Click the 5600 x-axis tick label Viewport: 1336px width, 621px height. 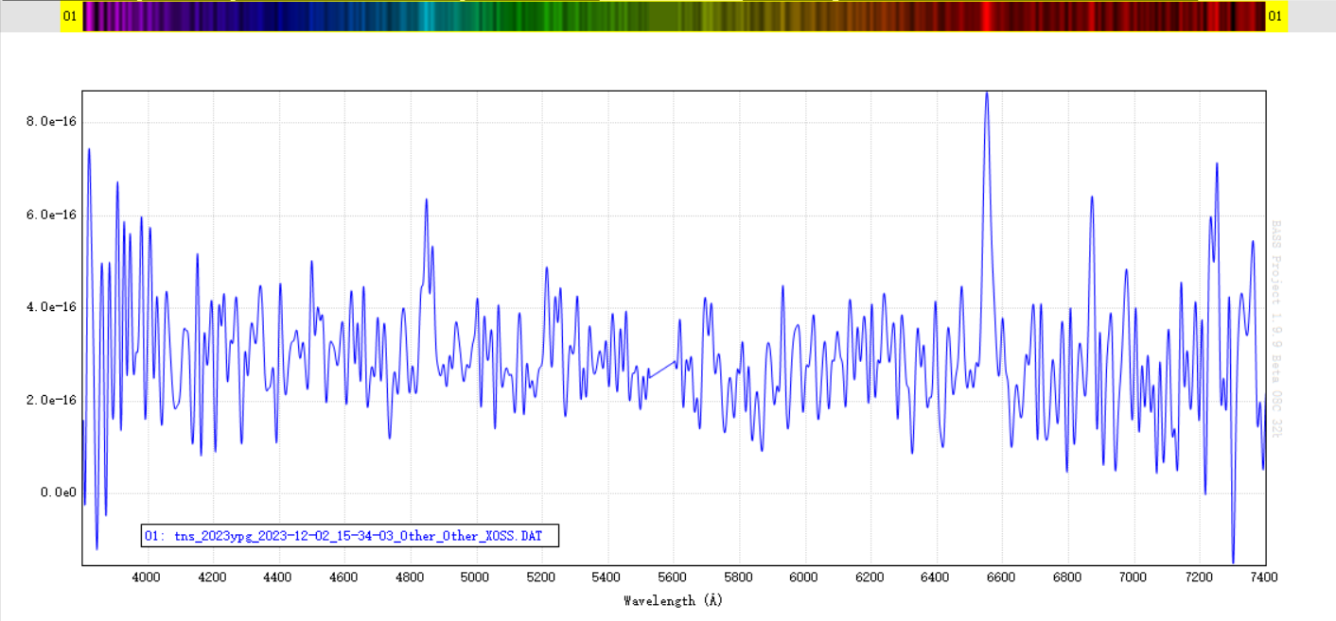[673, 577]
